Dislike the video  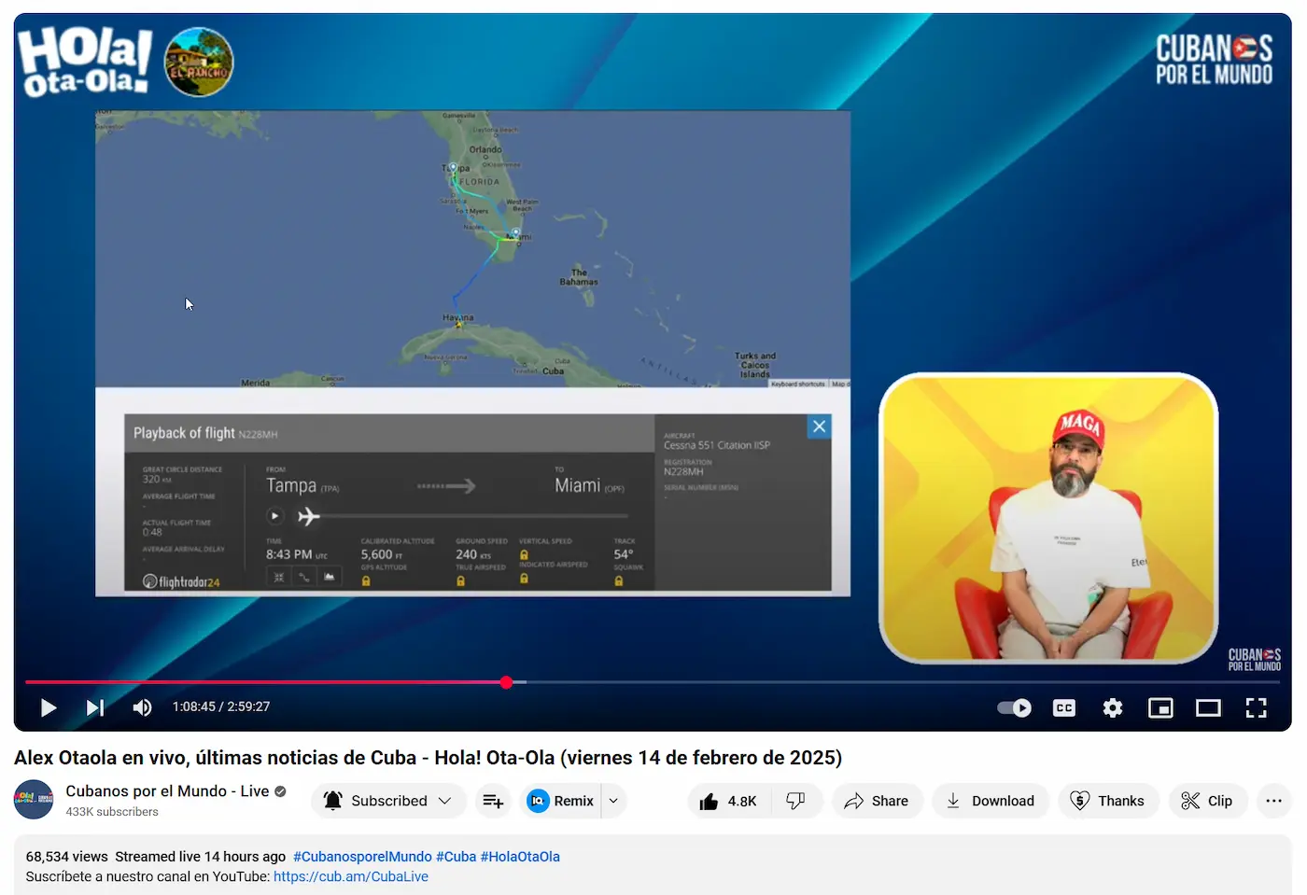click(x=796, y=801)
